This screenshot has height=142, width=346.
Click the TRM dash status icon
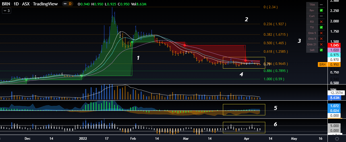(321, 5)
